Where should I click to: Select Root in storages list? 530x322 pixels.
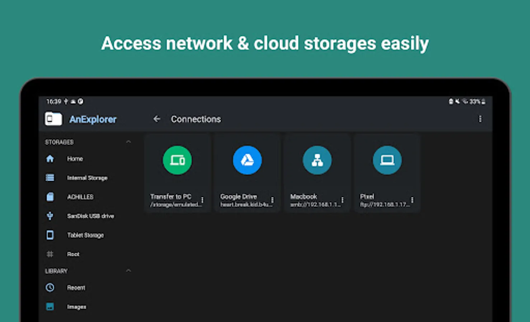coord(73,254)
